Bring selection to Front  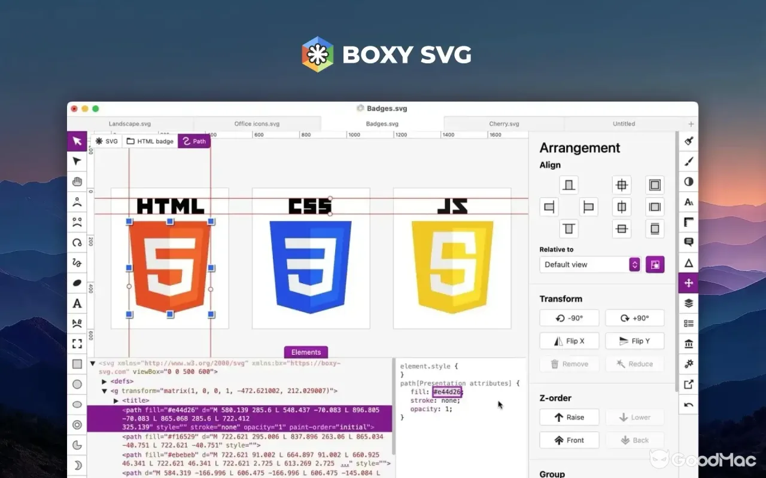(x=569, y=440)
